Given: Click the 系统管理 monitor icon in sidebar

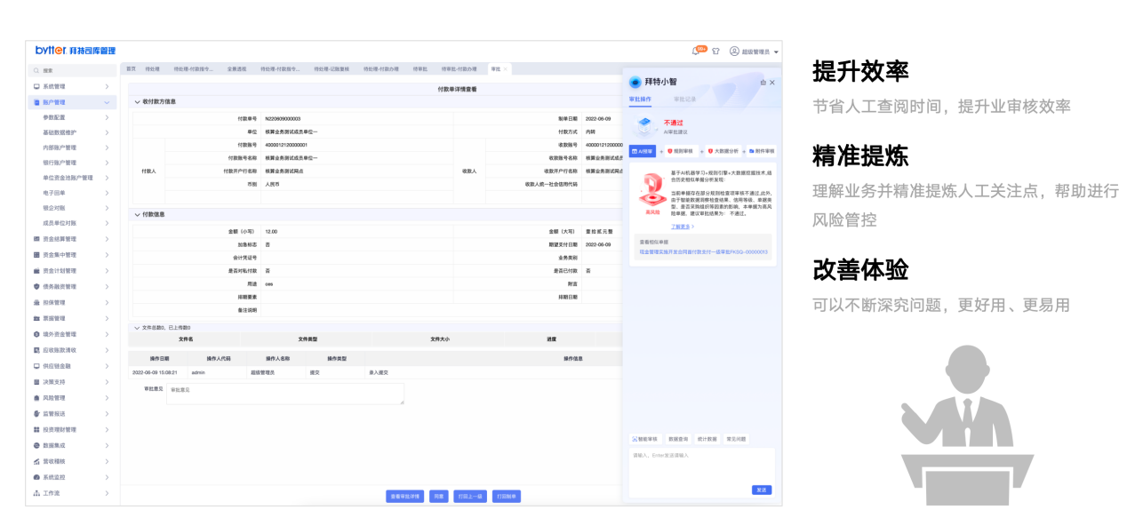Looking at the screenshot, I should [36, 86].
